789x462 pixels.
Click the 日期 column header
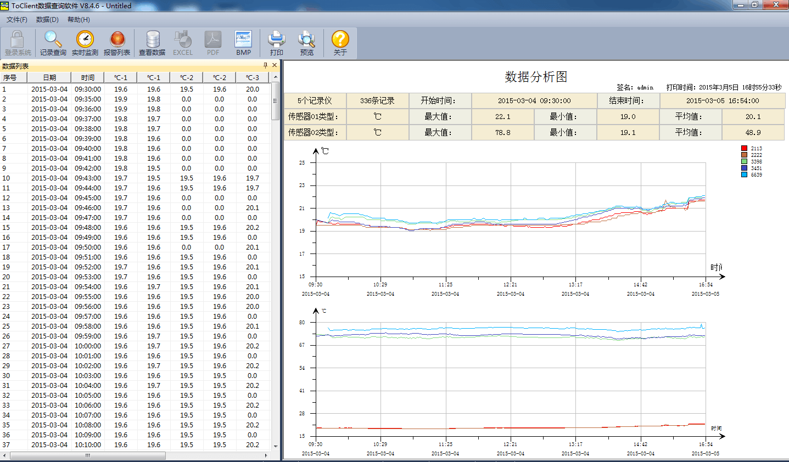coord(49,77)
